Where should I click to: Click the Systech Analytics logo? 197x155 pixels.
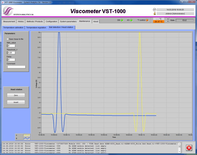pyautogui.click(x=8, y=11)
